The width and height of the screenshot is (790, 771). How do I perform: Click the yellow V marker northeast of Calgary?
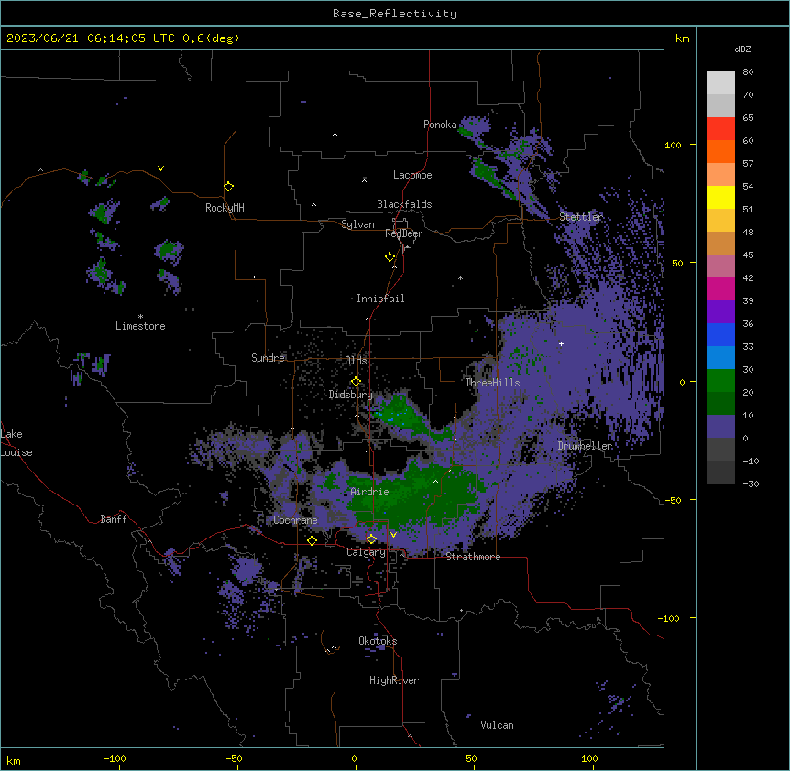(x=393, y=535)
